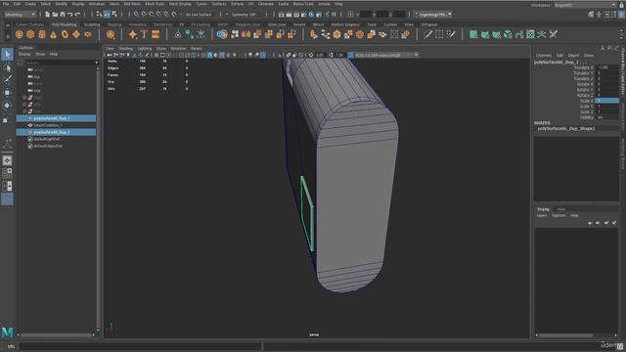Image resolution: width=626 pixels, height=352 pixels.
Task: Create a polygon cube from the shelf
Action: [30, 35]
